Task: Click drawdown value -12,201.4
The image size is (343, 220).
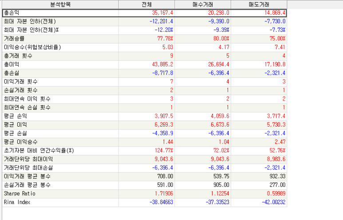Action: click(x=162, y=21)
